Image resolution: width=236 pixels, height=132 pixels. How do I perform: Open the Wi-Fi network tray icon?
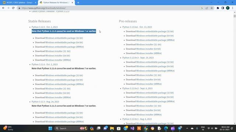(x=209, y=128)
